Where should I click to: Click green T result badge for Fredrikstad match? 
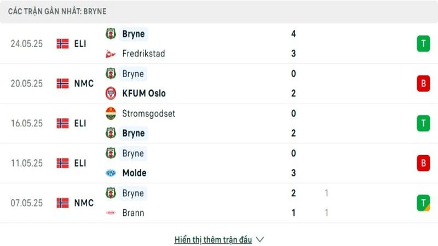click(x=423, y=44)
